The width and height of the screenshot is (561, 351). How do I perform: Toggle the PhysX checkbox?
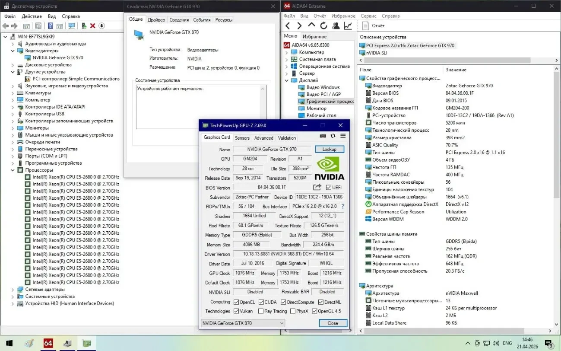click(293, 311)
